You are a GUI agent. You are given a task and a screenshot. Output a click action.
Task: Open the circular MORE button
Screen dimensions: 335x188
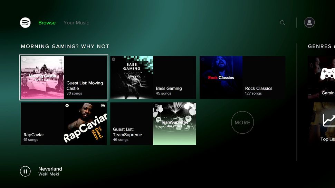(x=242, y=123)
